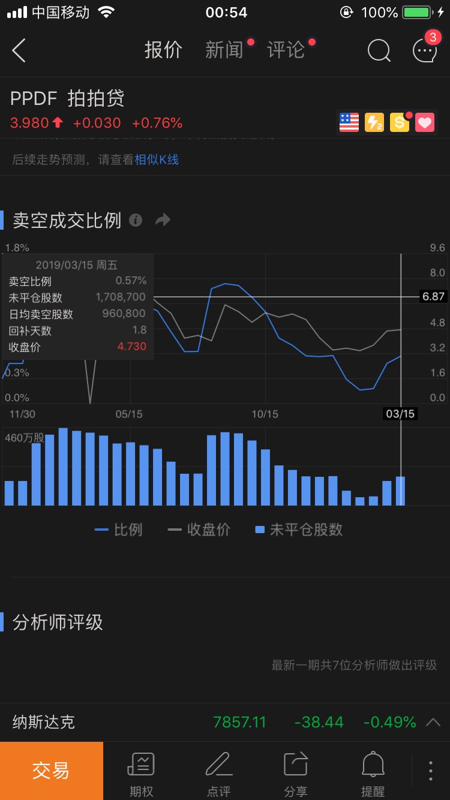Switch to 报价 tab
450x800 pixels.
[x=163, y=50]
